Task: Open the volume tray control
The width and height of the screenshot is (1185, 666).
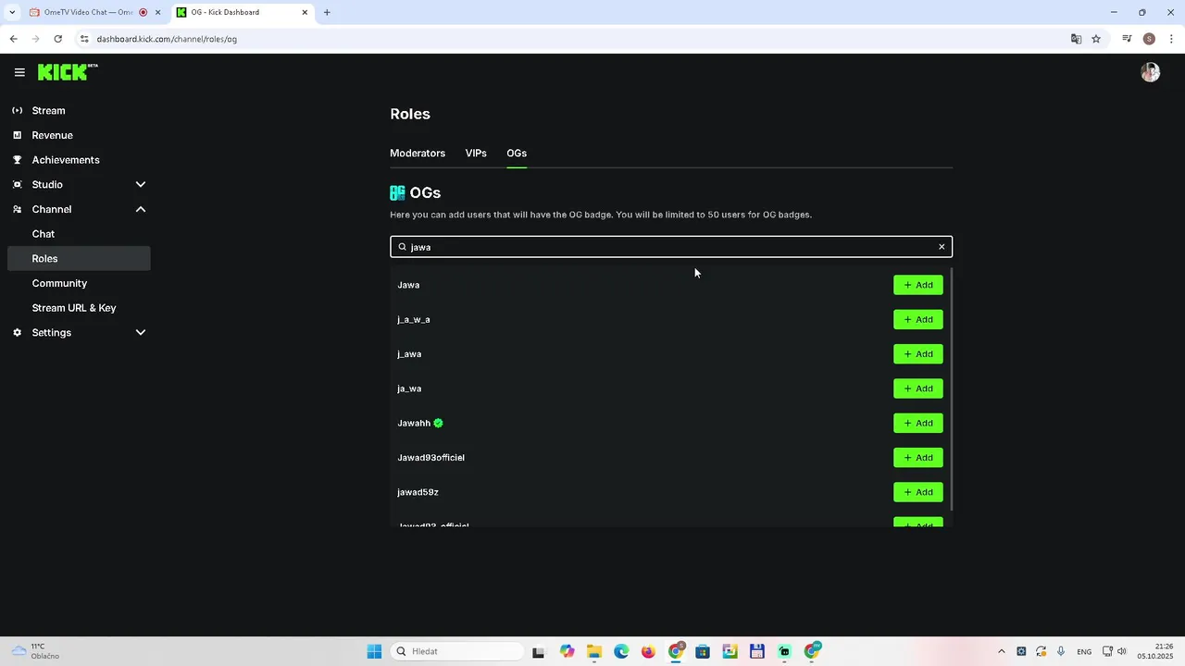Action: (1122, 651)
